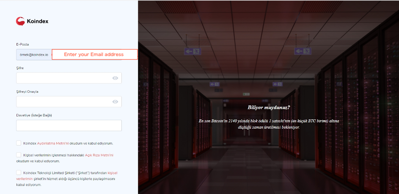Select the Şifreyi Onayla input field
399x194 pixels.
(x=63, y=102)
